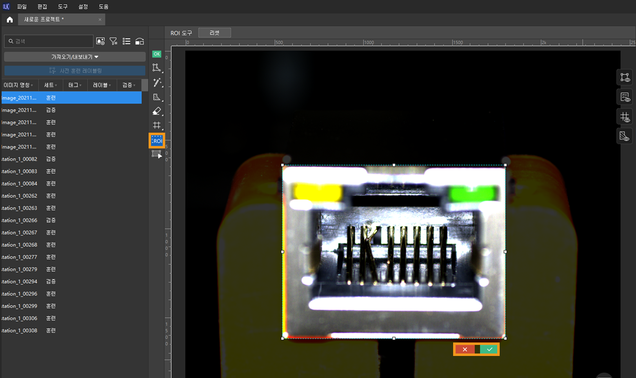
Task: Select the magic wand smart labeling tool
Action: point(157,82)
